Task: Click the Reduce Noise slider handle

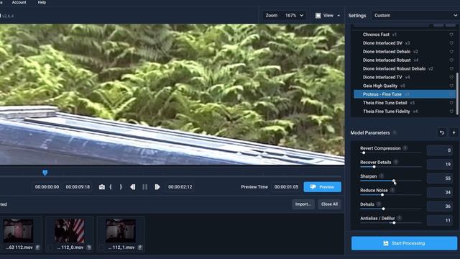Action: [382, 195]
